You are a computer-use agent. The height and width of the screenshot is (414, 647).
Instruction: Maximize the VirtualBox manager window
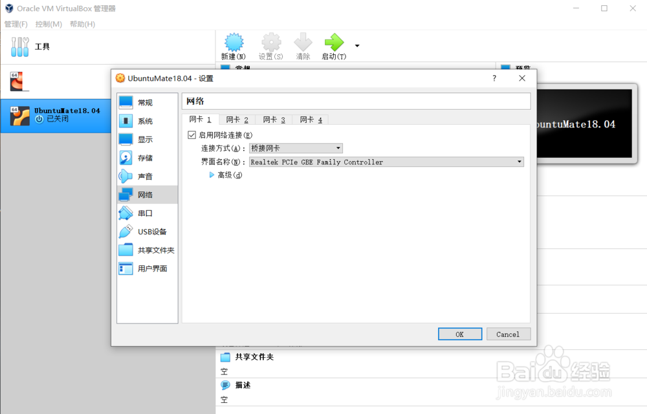tap(604, 8)
